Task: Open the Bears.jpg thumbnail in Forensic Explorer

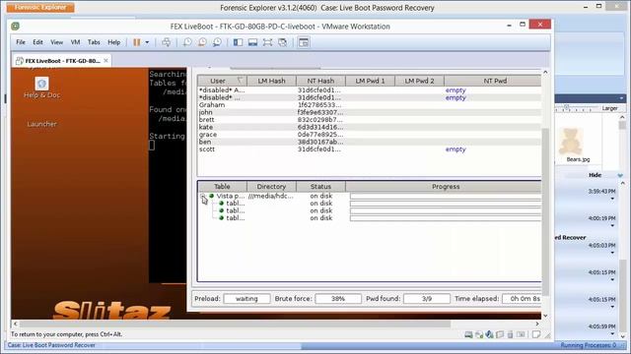Action: coord(572,145)
